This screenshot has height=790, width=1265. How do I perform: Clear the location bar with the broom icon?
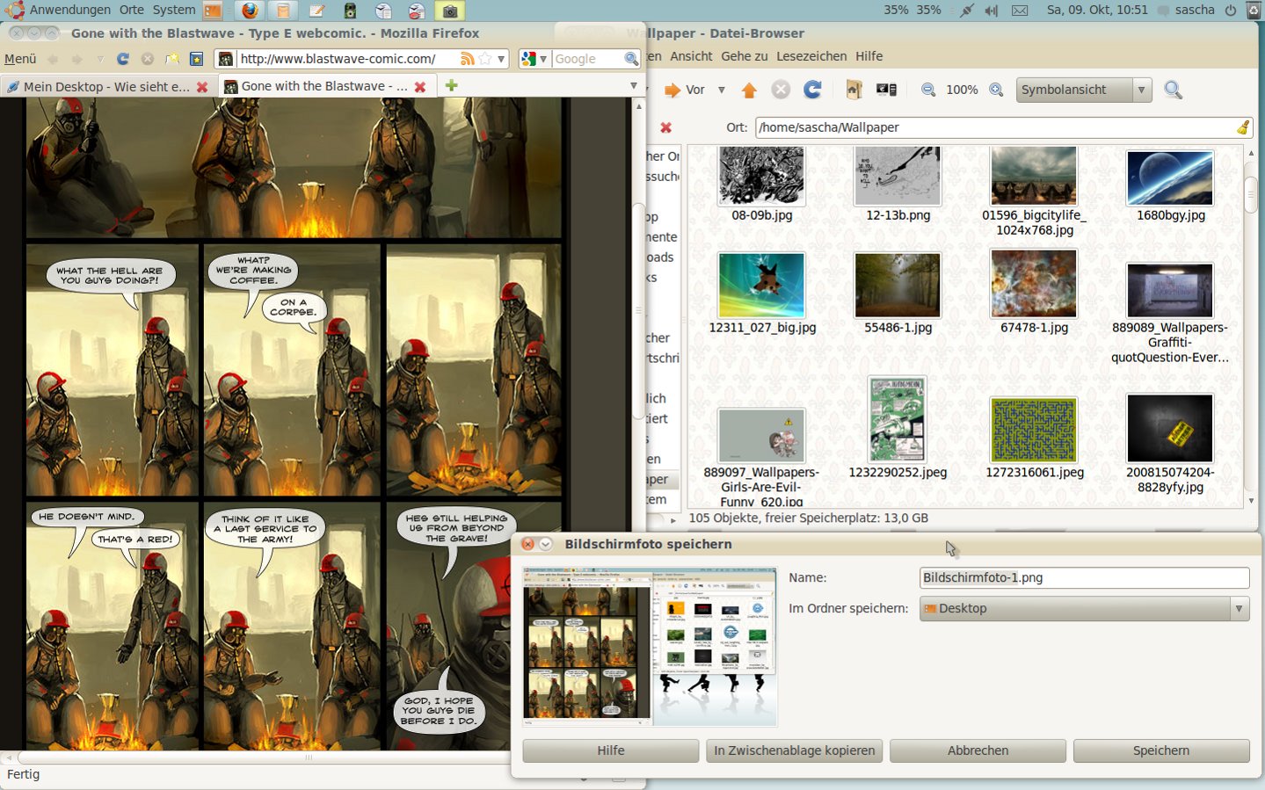[1242, 127]
